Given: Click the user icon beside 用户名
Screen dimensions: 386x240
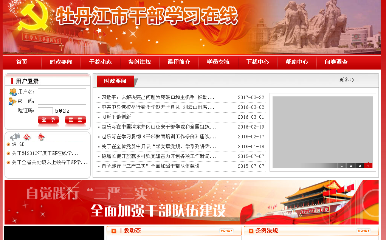Looking at the screenshot, I should point(13,91).
